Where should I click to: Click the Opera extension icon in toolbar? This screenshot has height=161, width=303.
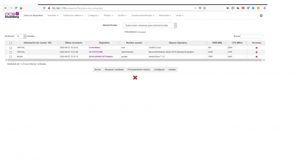[x=243, y=8]
